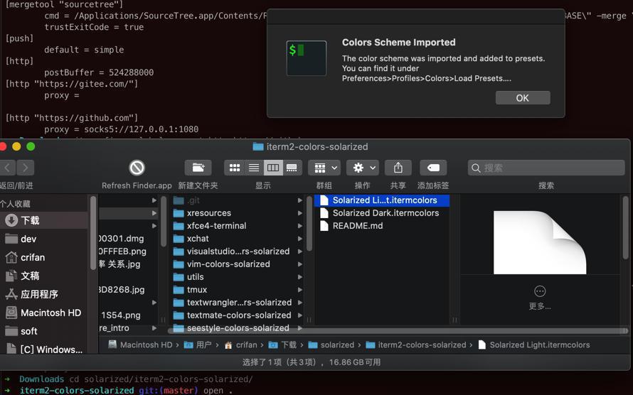Select Solarized Li...t.itermcolors file

click(382, 200)
